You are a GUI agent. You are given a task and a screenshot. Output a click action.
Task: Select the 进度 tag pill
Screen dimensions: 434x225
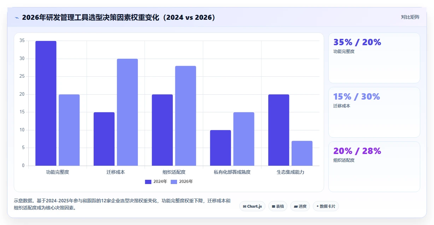pyautogui.click(x=300, y=206)
